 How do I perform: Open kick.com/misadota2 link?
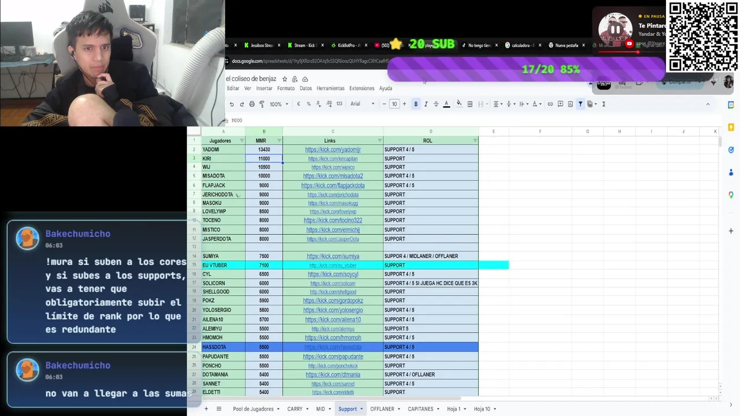[x=333, y=176]
